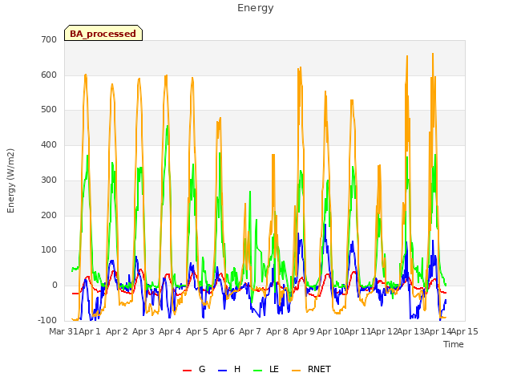Viewport: 513px width, 385px height.
Task: Click the Apr 1 x-axis tick label
Action: click(90, 331)
